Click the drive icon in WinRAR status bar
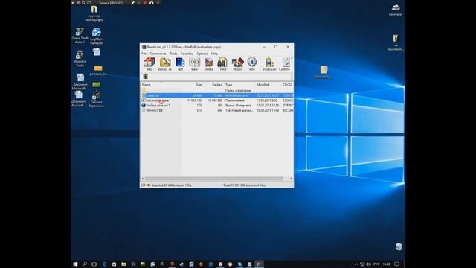Screen dimensions: 476x268 [x=143, y=185]
